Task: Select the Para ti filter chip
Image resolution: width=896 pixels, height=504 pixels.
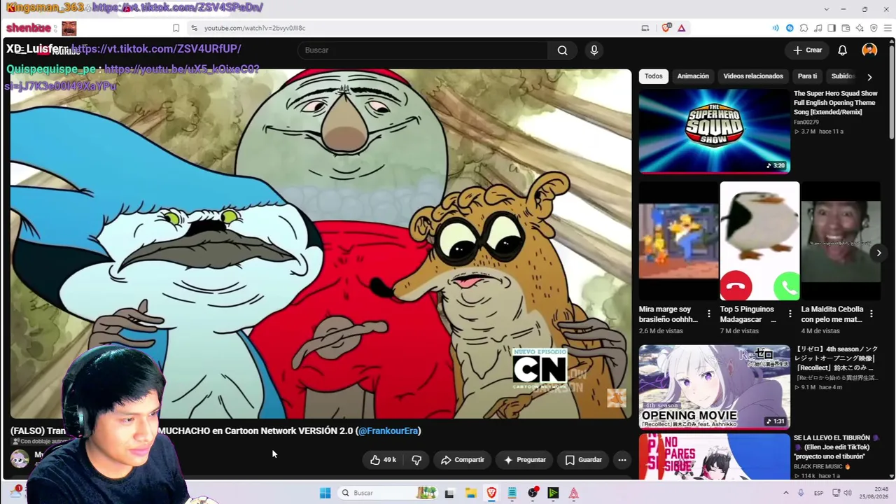Action: 807,76
